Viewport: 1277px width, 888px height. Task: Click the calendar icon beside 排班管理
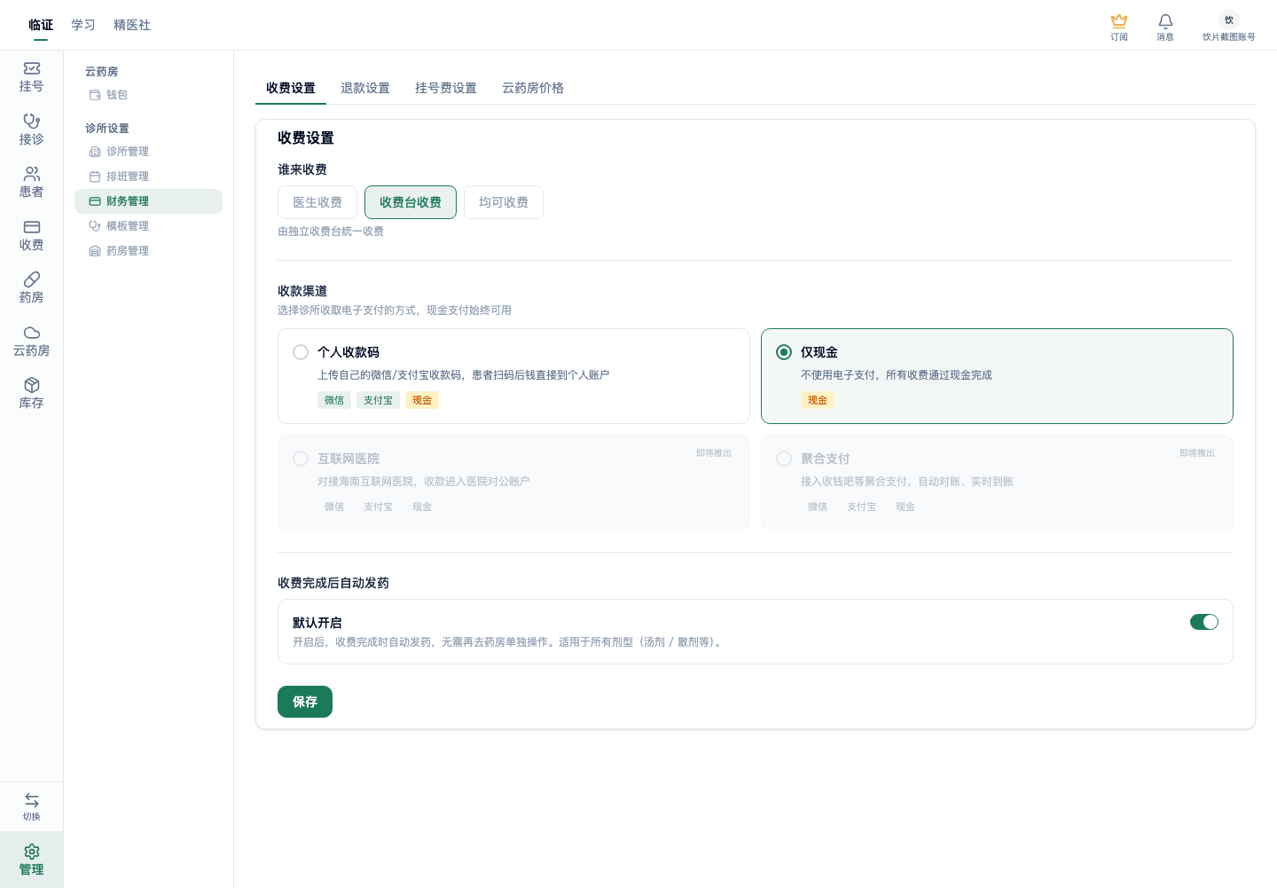pos(95,177)
